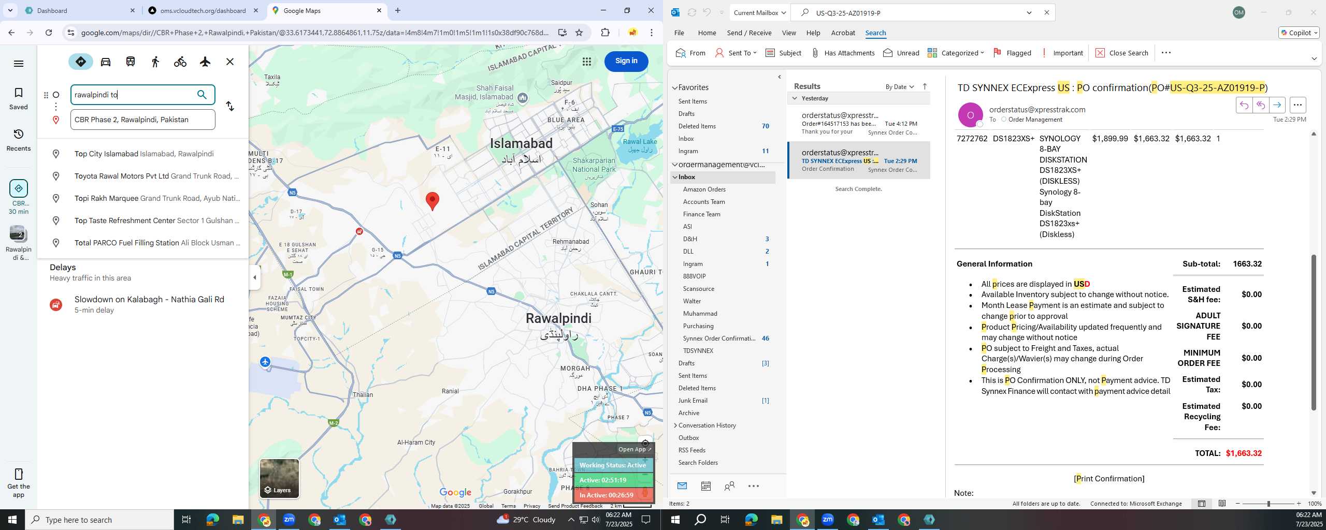Open Windows Start menu on left taskbar
Screen dimensions: 1326x530
click(x=12, y=520)
